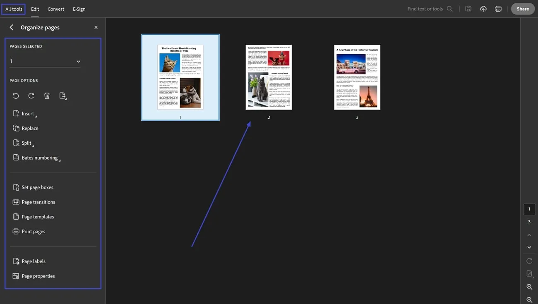Open the Bates numbering submenu

tap(37, 158)
